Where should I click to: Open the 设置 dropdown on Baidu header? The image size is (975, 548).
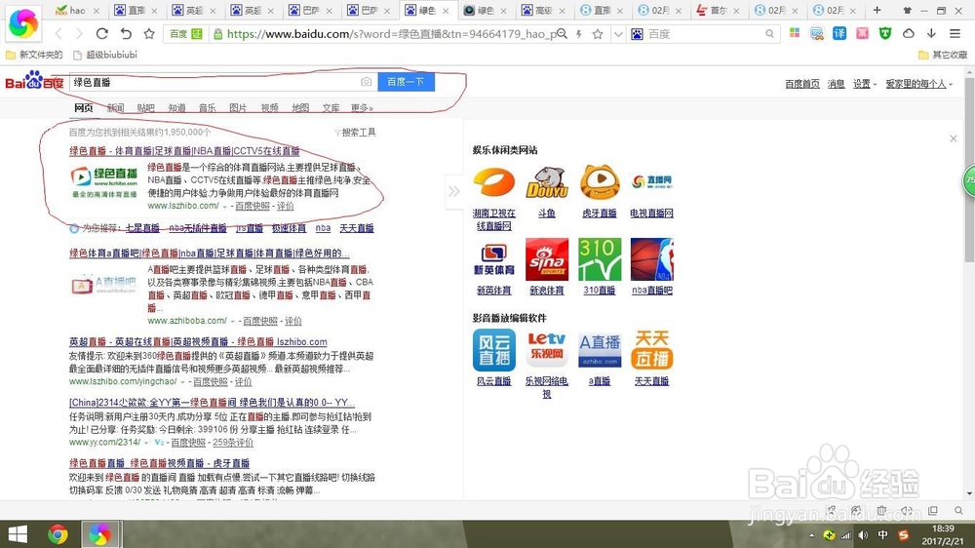(865, 84)
